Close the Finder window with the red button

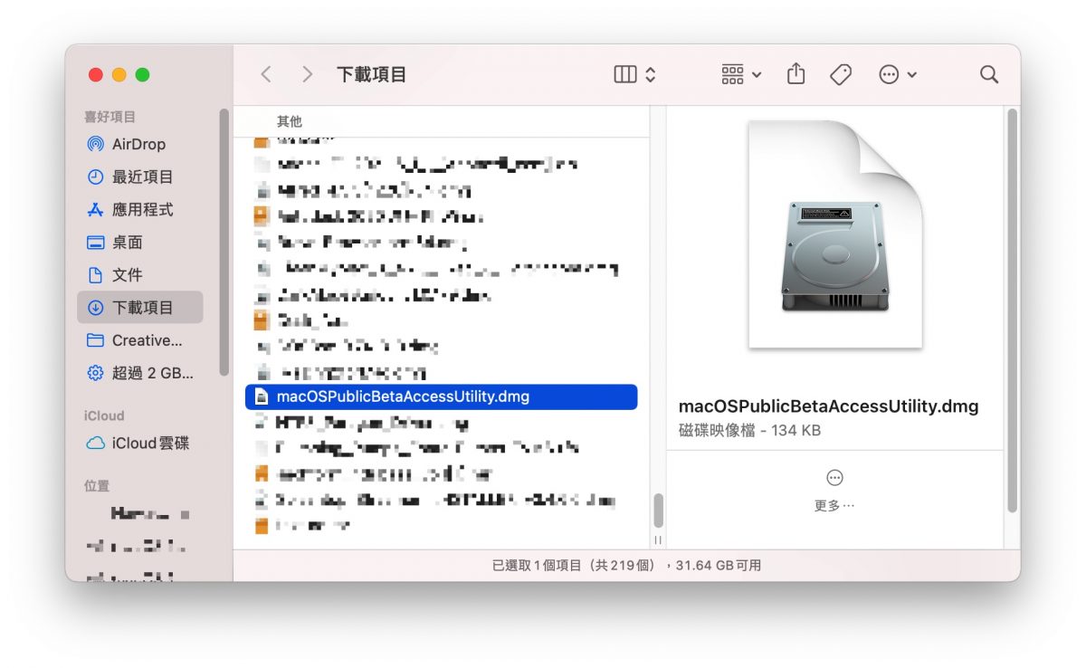tap(96, 75)
